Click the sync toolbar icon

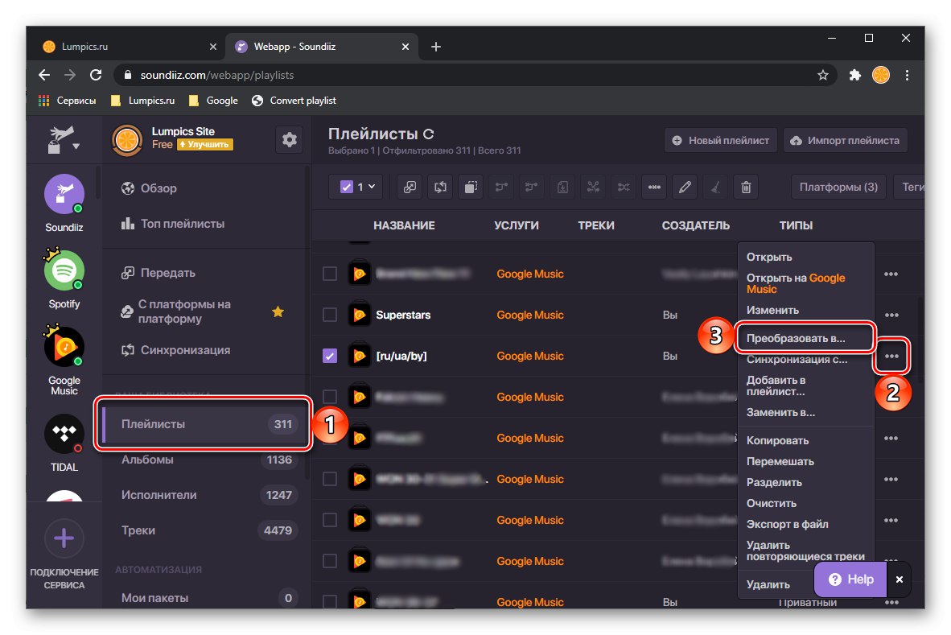click(440, 188)
